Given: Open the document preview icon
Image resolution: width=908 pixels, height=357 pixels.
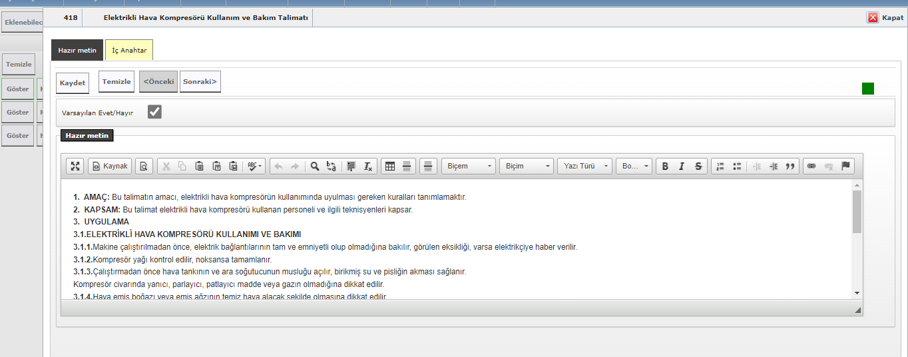Looking at the screenshot, I should tap(144, 167).
